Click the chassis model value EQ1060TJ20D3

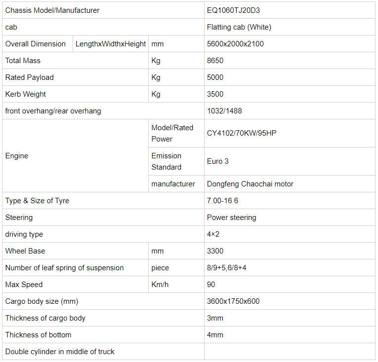231,10
